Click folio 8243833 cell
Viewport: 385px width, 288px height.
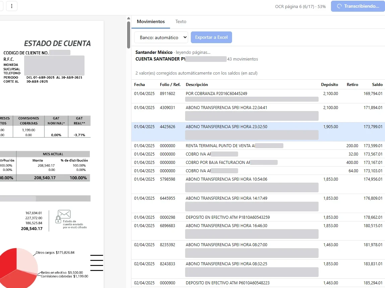coord(167,264)
